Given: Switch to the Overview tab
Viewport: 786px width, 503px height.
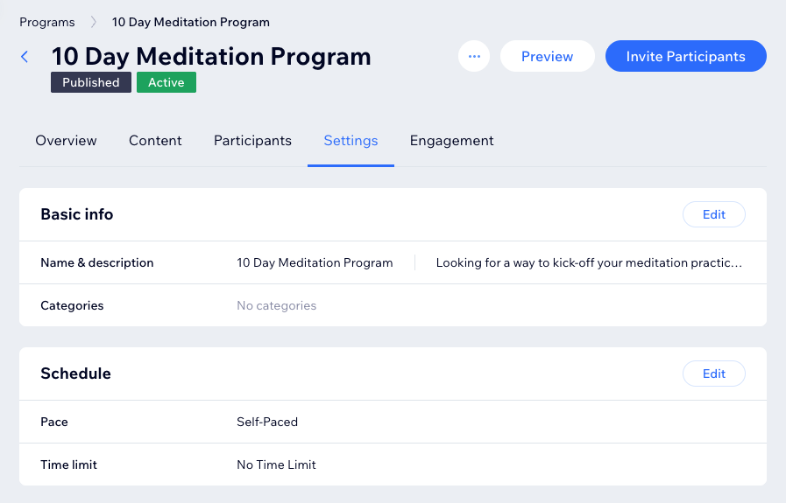Looking at the screenshot, I should (x=66, y=141).
